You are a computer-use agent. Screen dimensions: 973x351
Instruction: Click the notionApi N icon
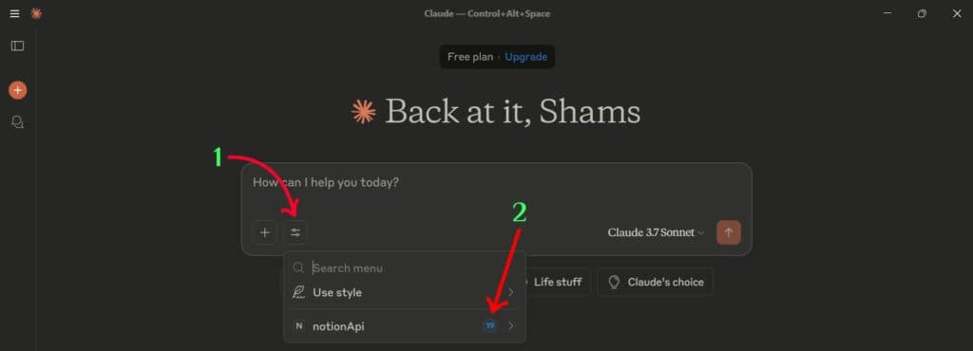299,326
